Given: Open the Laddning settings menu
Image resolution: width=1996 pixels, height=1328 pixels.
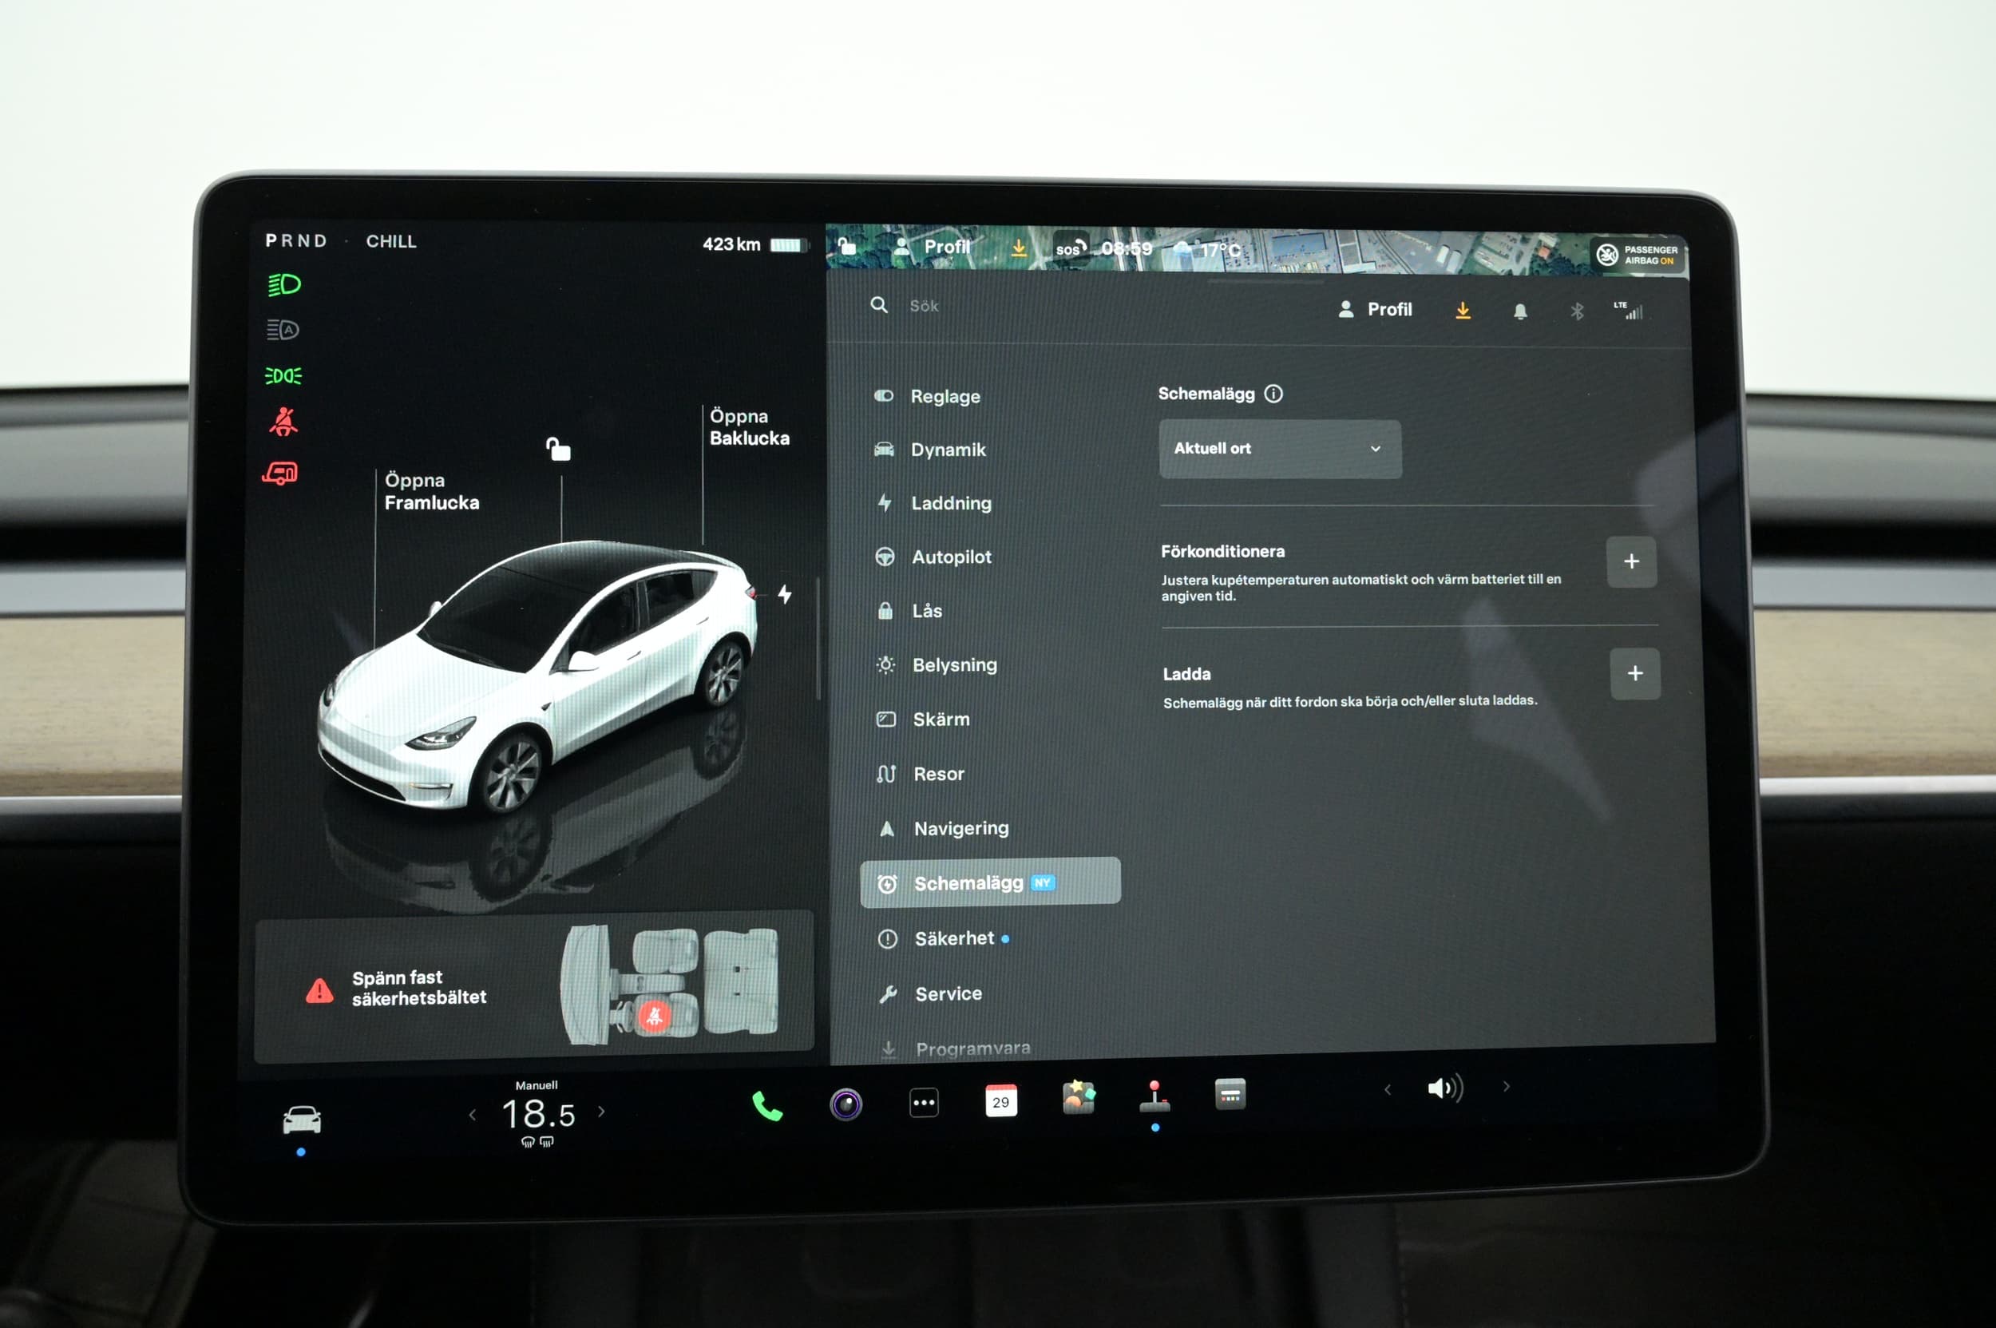Looking at the screenshot, I should click(950, 503).
